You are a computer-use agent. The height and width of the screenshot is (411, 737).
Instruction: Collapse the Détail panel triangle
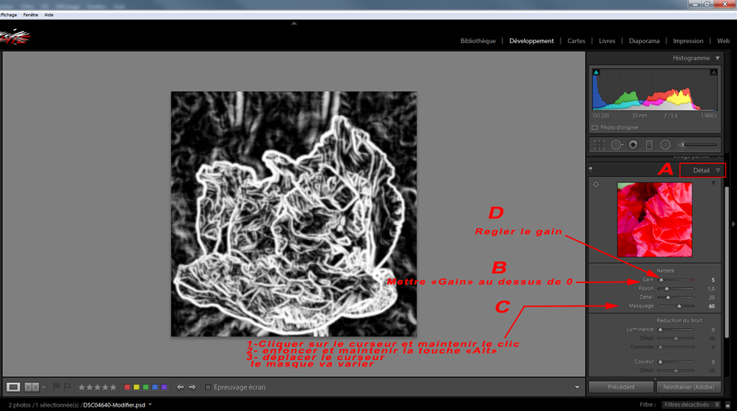pos(718,170)
